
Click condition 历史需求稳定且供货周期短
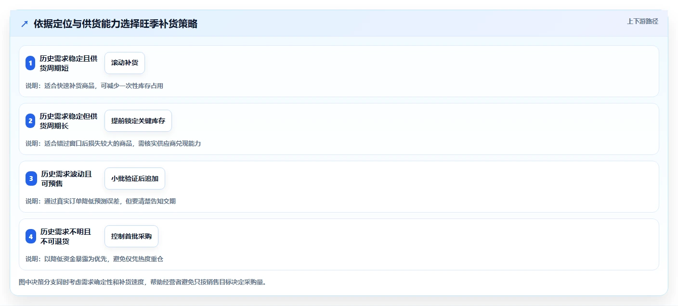coord(69,63)
